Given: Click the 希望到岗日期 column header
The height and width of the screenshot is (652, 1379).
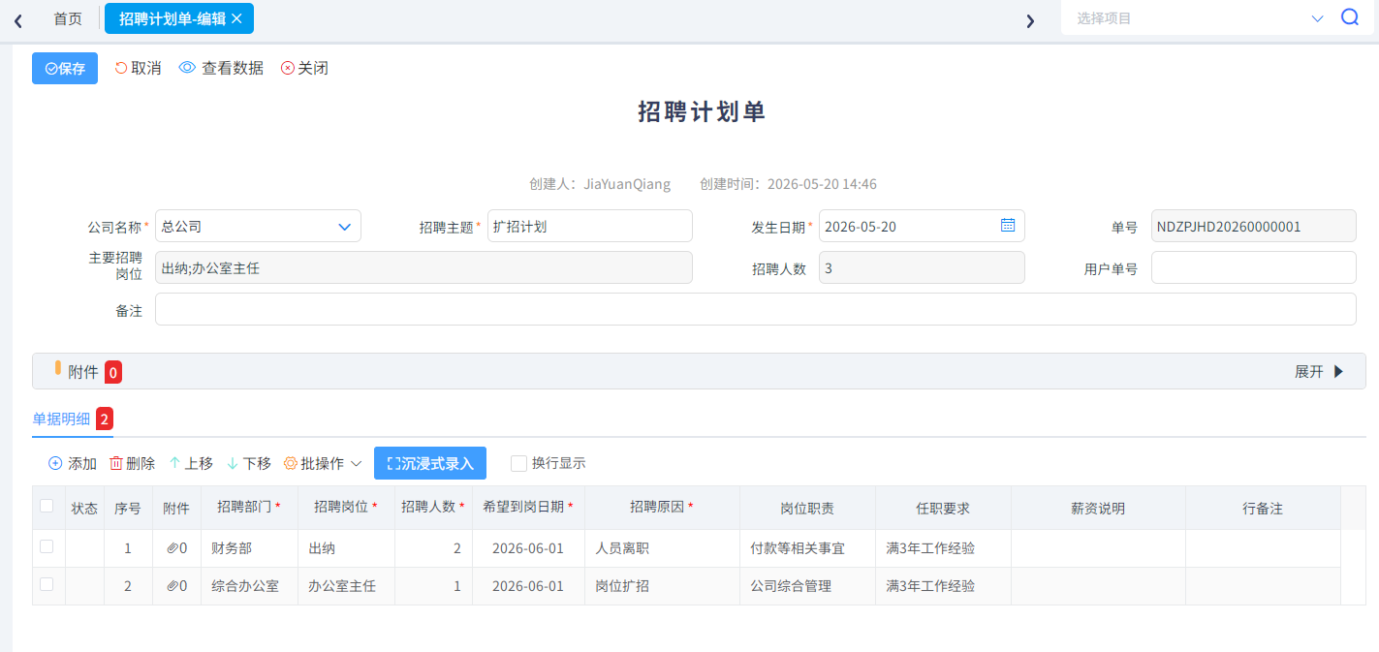Looking at the screenshot, I should (x=528, y=508).
